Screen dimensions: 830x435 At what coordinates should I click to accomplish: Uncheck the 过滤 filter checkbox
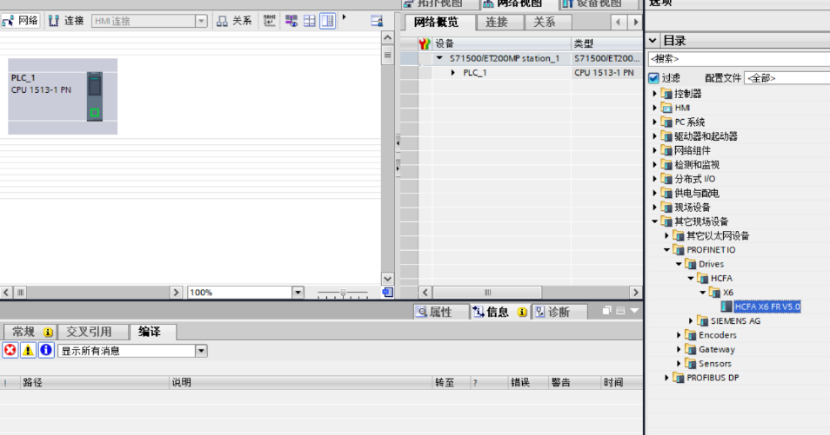pyautogui.click(x=653, y=78)
